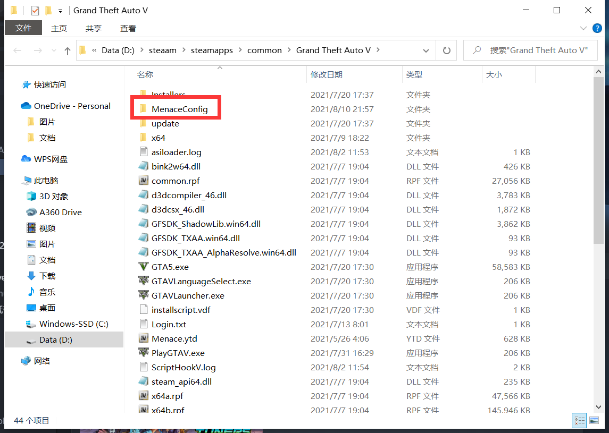
Task: Switch to the 主页 ribbon tab
Action: click(59, 28)
